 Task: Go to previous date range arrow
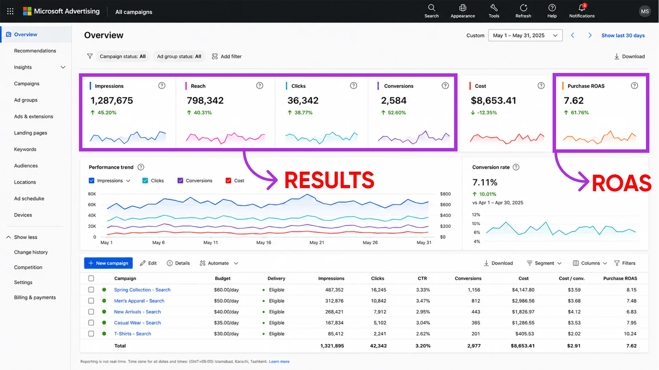[573, 35]
